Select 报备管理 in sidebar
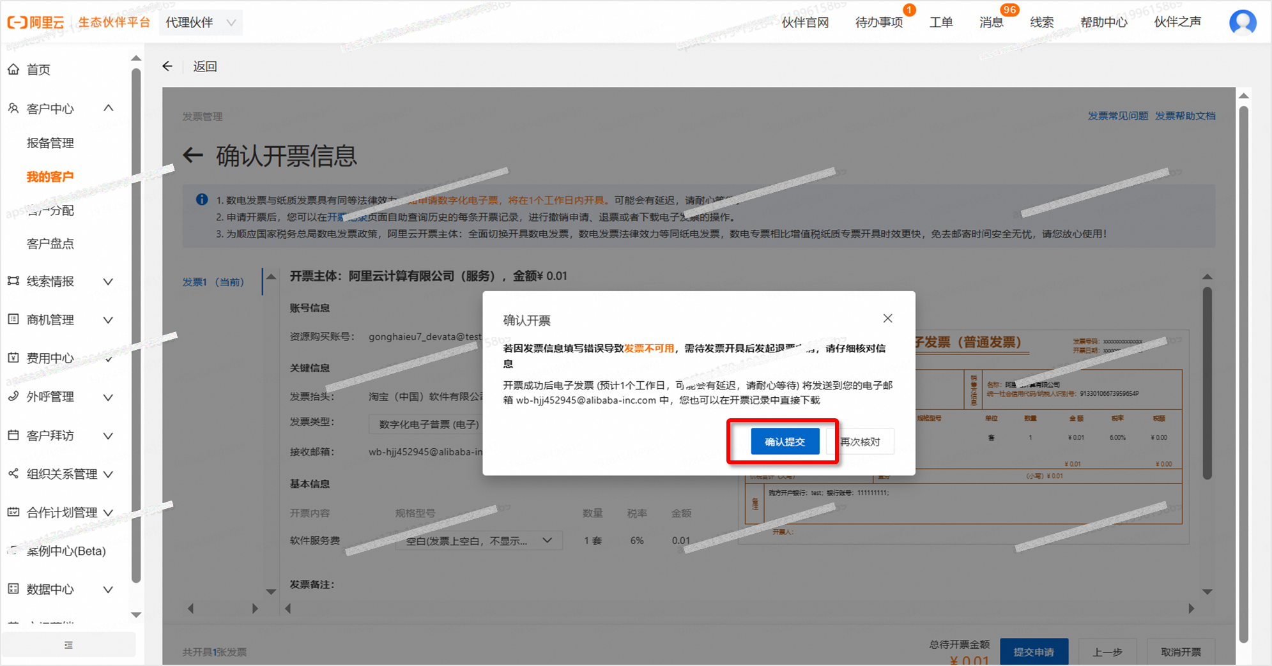This screenshot has height=666, width=1272. point(50,143)
